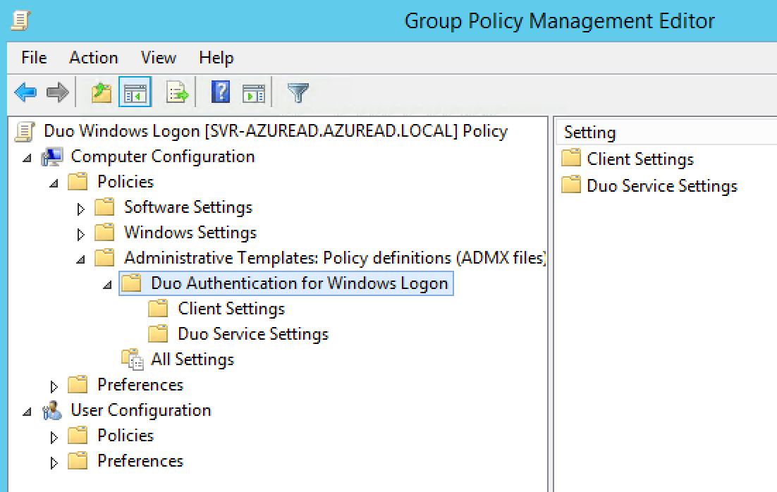This screenshot has height=492, width=777.
Task: Select the Up One Level folder icon
Action: click(x=101, y=92)
